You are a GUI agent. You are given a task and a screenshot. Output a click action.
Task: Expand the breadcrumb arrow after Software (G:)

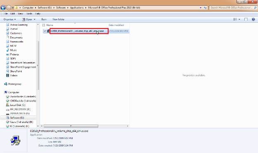[x=54, y=8]
